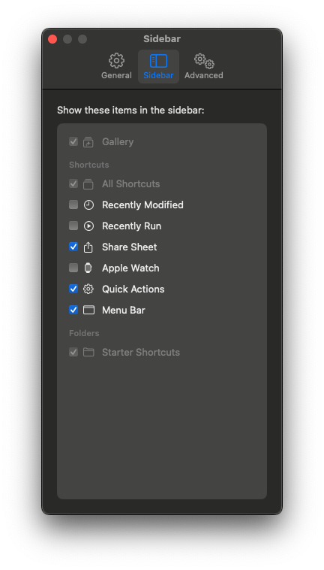Viewport: 324px width, 570px height.
Task: Uncheck the Menu Bar checkbox
Action: coord(73,310)
